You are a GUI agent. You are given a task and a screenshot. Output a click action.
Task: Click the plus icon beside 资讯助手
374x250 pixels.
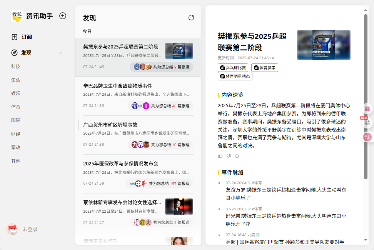[63, 16]
